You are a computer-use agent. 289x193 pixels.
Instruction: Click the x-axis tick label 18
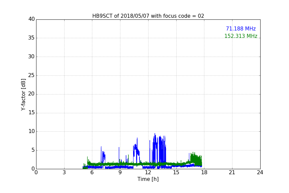coord(204,173)
